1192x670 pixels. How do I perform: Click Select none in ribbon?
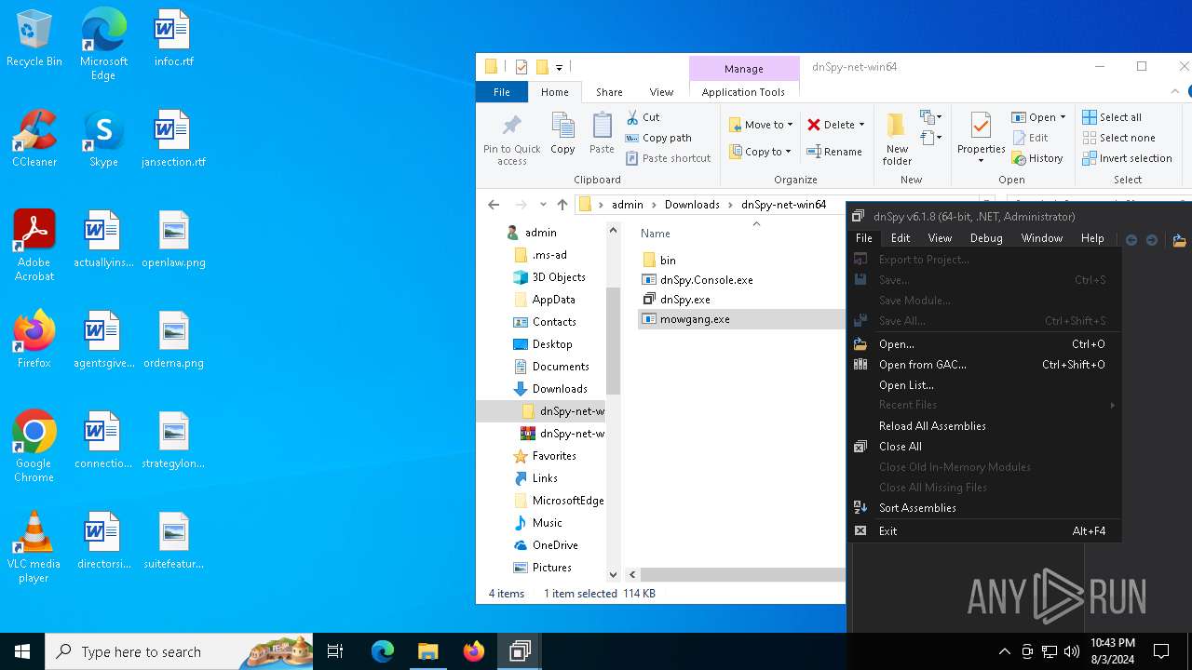pos(1118,138)
